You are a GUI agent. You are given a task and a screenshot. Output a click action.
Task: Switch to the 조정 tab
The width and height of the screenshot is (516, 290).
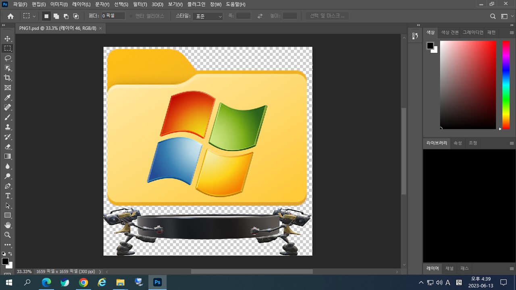click(x=473, y=143)
